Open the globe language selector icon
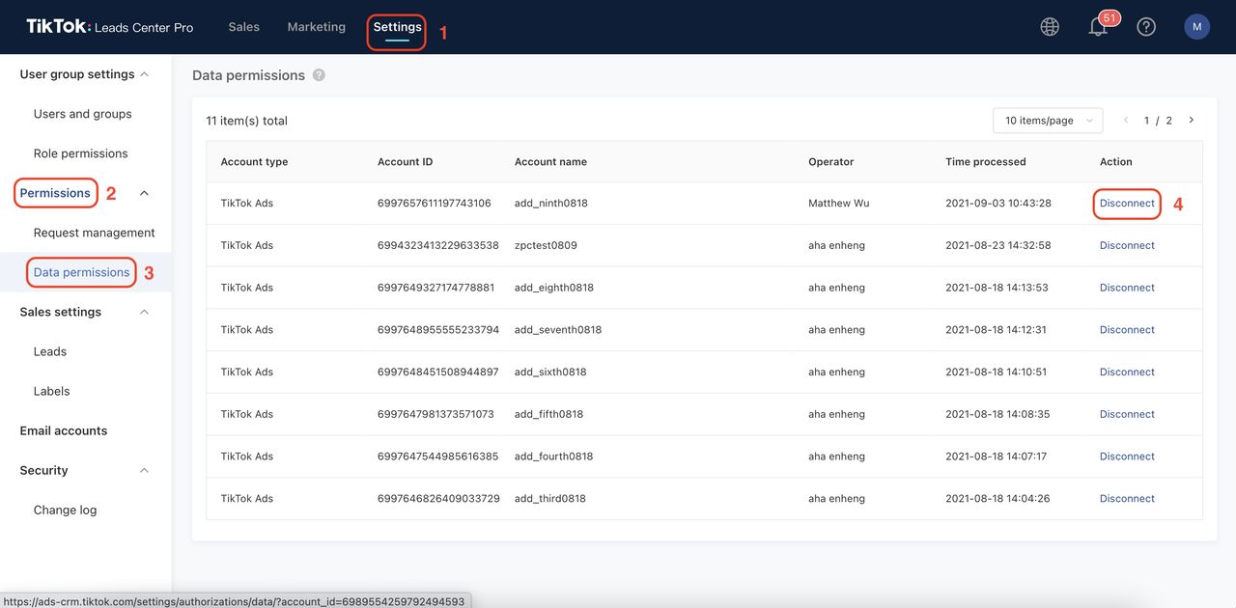This screenshot has width=1236, height=608. point(1050,26)
